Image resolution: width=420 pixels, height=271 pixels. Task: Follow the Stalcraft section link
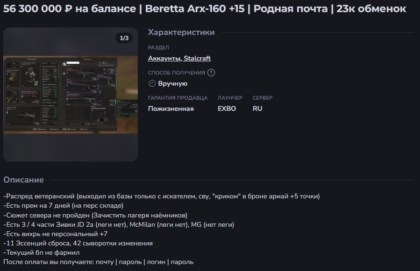tap(197, 58)
